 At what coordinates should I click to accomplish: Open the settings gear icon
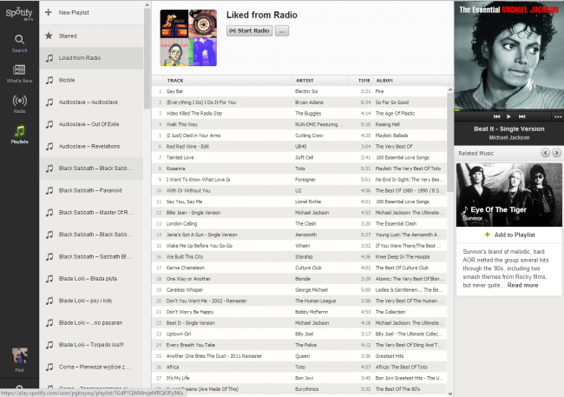(x=19, y=387)
